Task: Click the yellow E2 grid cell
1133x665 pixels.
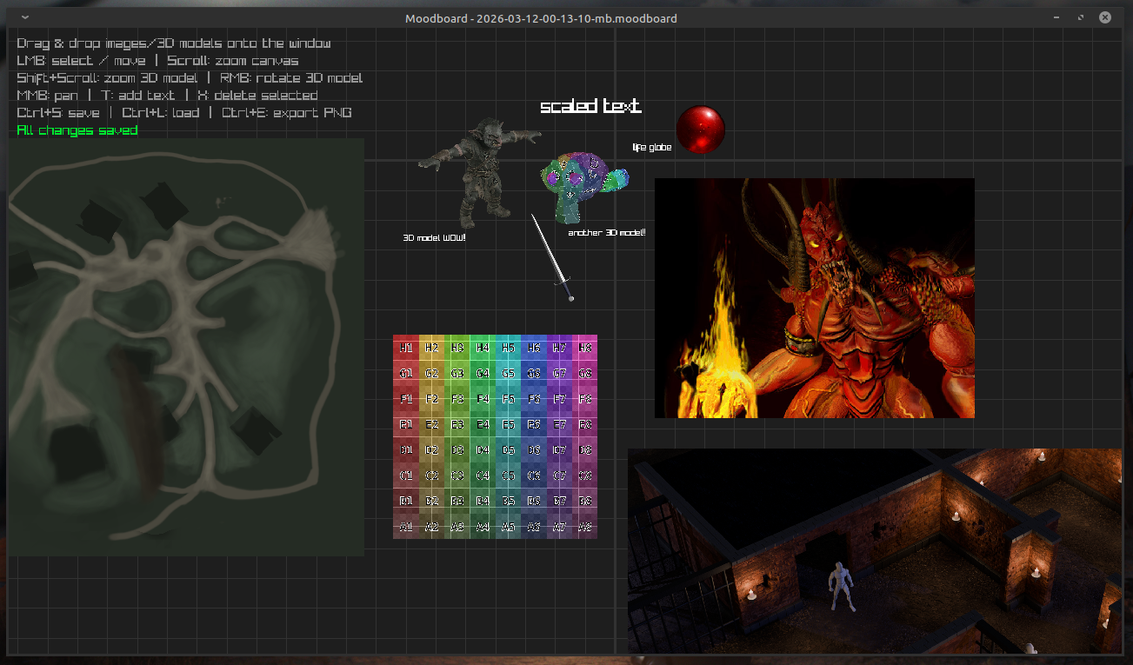Action: coord(431,424)
